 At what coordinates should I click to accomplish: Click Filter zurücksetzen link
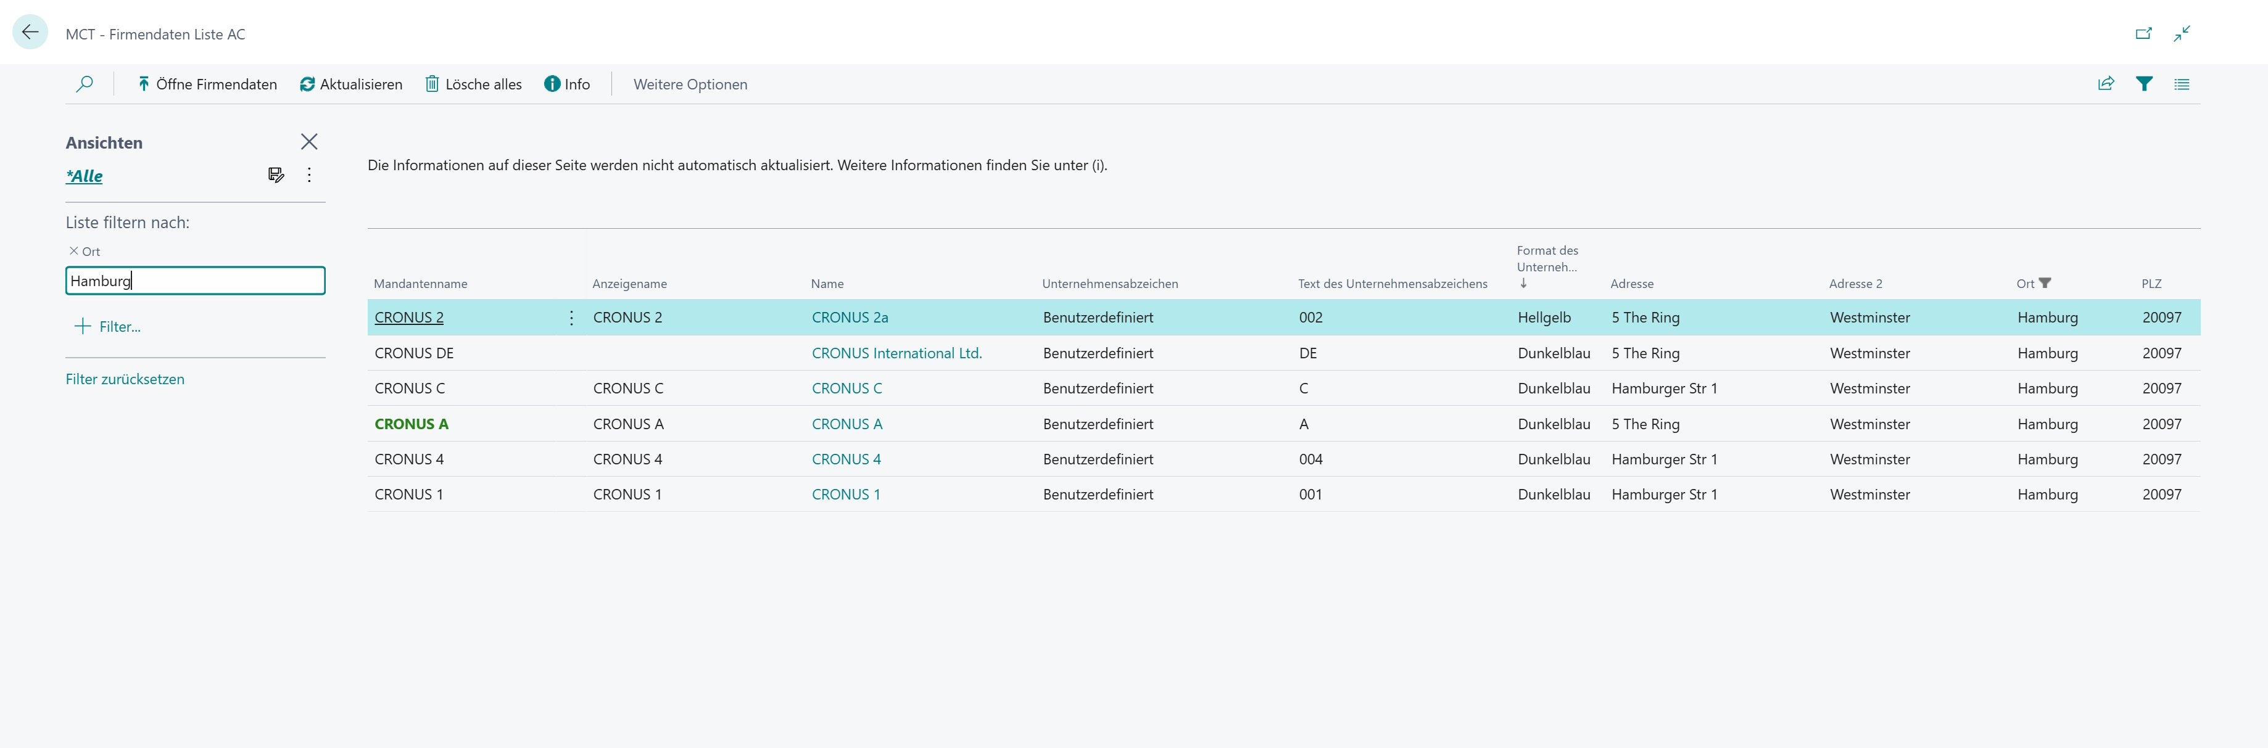click(x=125, y=379)
